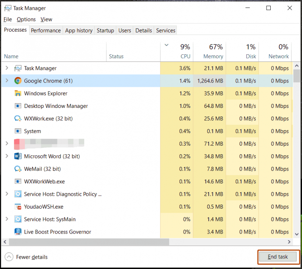Expand the blurred-name process group
The image size is (302, 269).
click(7, 143)
